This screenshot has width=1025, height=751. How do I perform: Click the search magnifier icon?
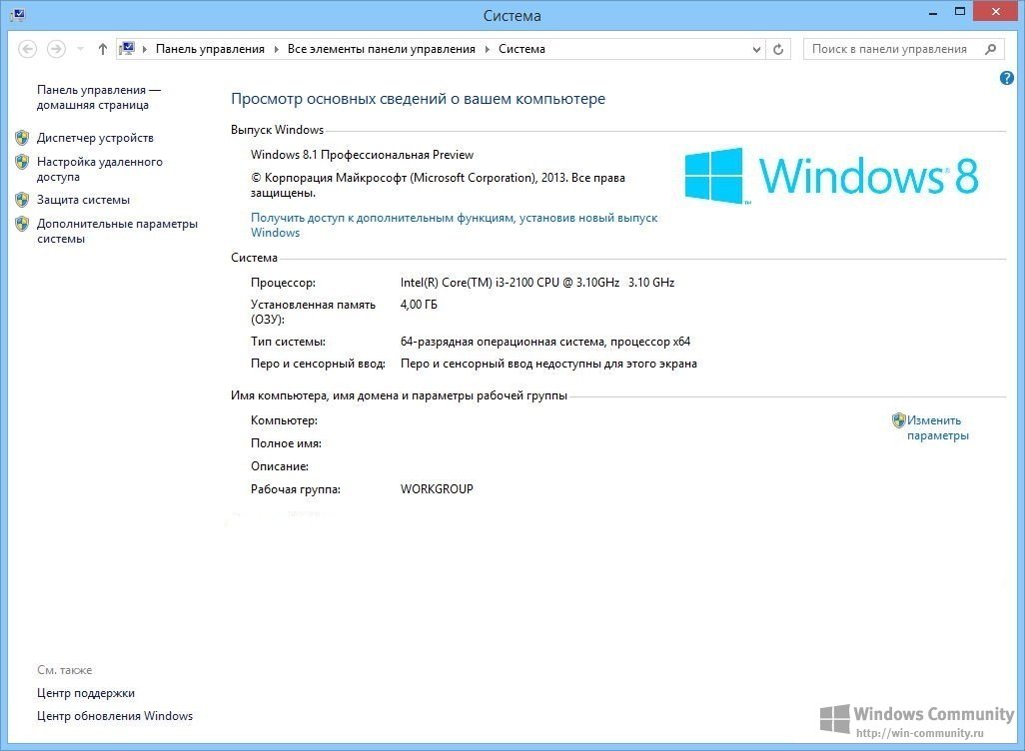tap(990, 49)
